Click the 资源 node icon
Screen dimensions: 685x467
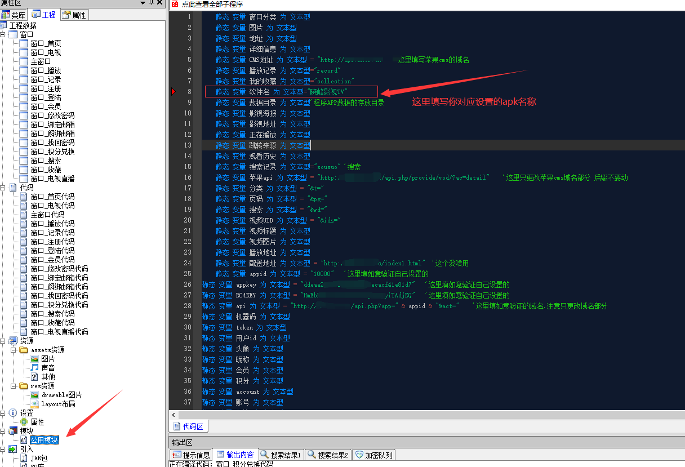point(13,341)
